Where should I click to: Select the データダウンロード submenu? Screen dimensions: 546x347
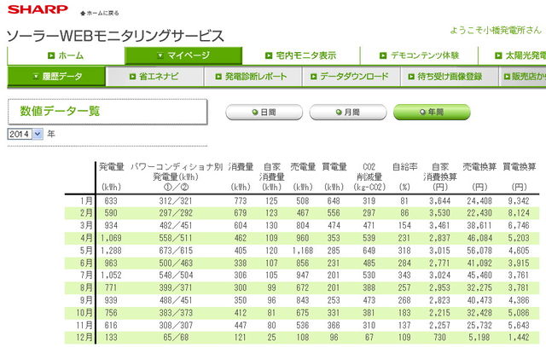351,76
